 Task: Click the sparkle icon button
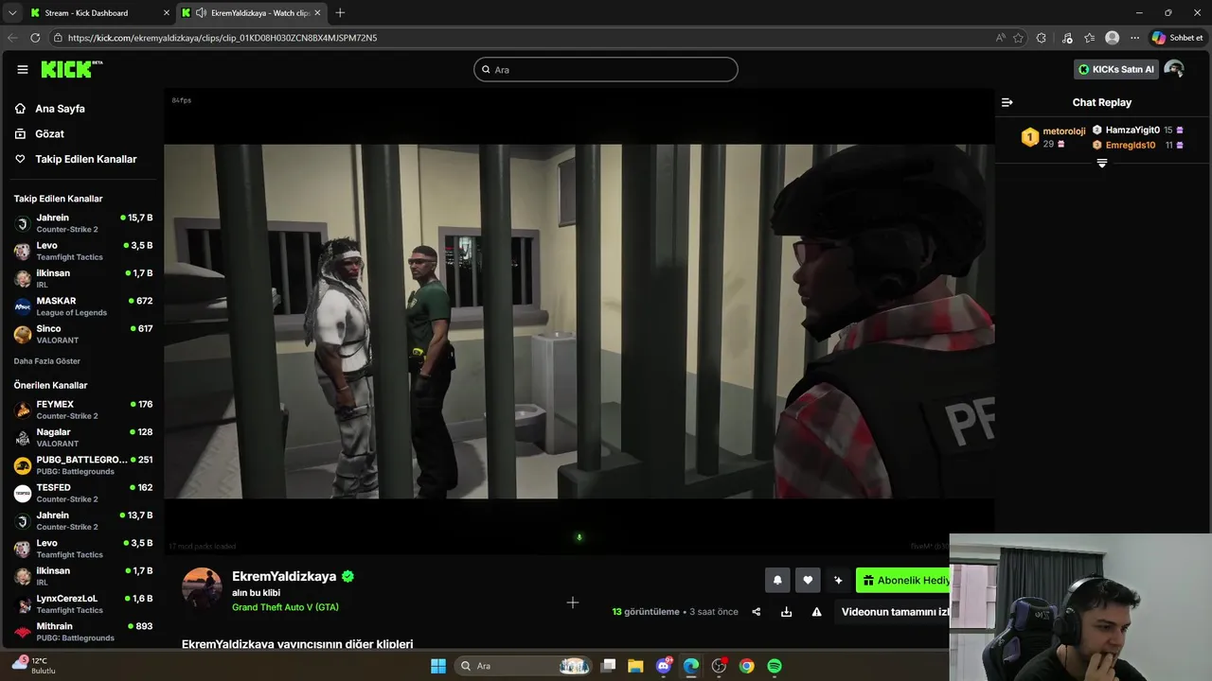(x=838, y=581)
